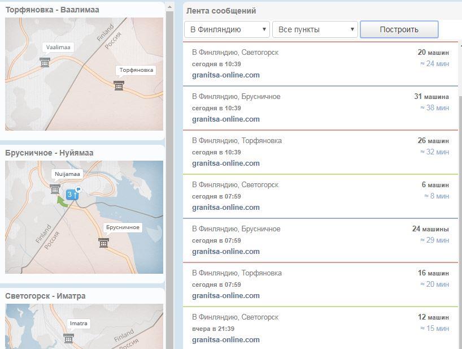
Task: Click the Торфяновка checkpoint building icon on map
Action: point(119,85)
